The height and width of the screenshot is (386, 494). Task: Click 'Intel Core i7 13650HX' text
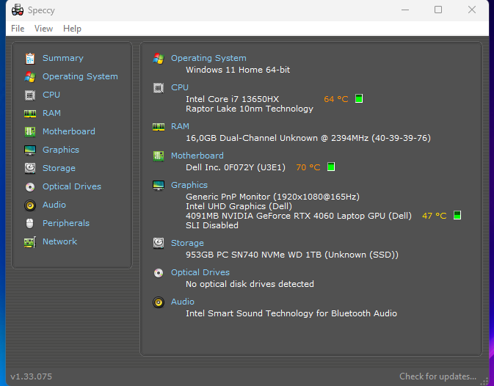coord(232,99)
